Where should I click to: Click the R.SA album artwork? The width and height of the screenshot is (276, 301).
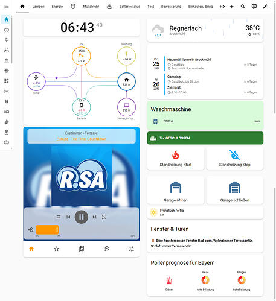(82, 176)
